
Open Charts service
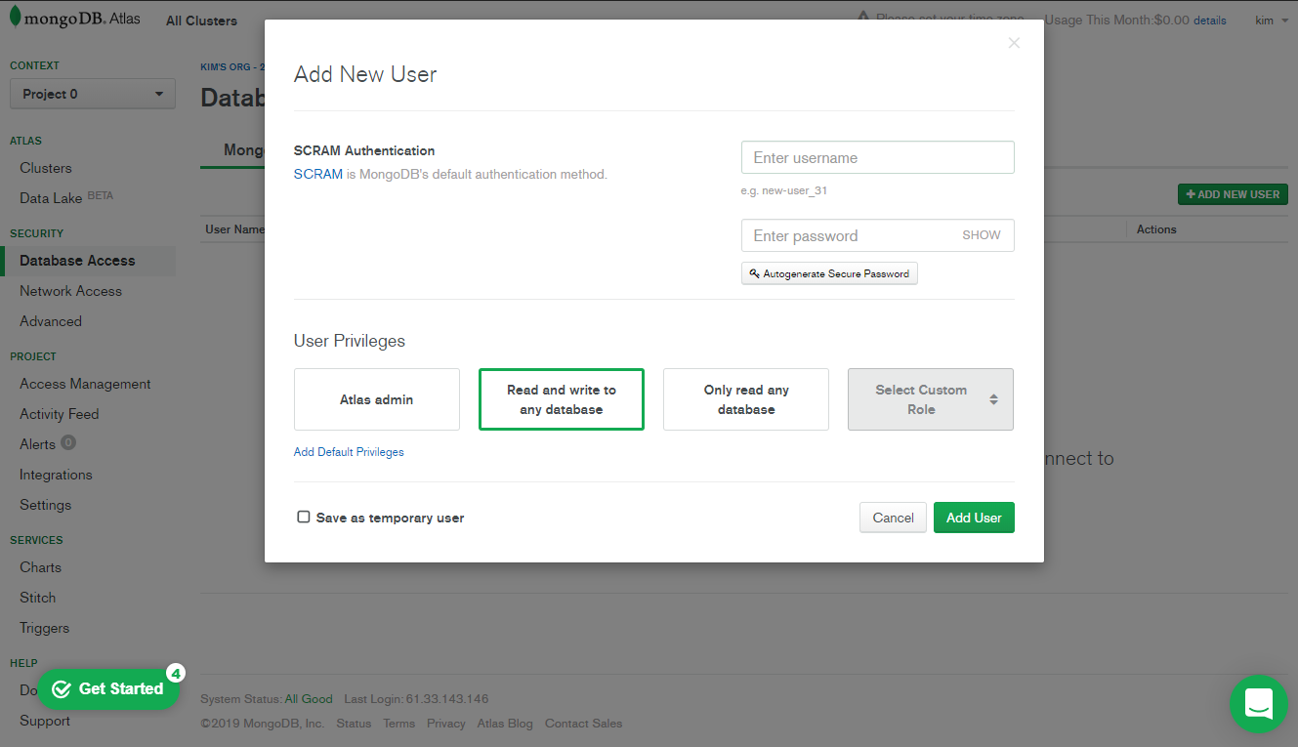pyautogui.click(x=40, y=567)
